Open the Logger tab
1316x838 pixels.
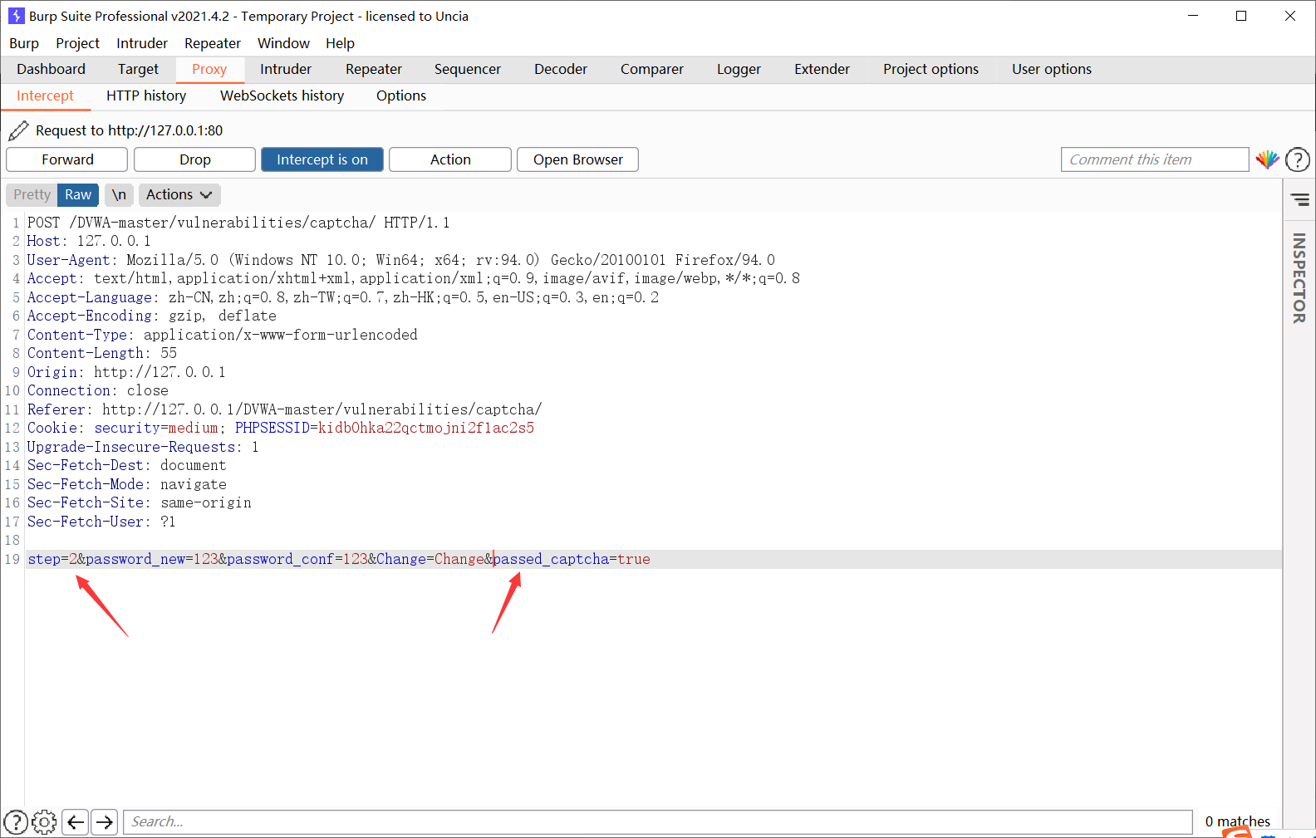pos(739,69)
